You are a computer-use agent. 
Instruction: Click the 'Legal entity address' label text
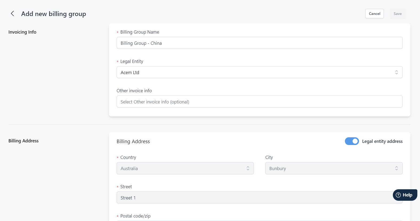[x=382, y=141]
